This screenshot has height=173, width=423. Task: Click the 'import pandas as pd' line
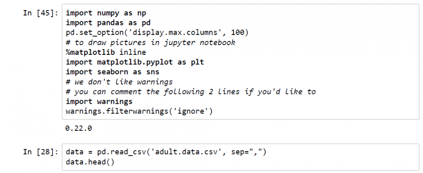(108, 23)
